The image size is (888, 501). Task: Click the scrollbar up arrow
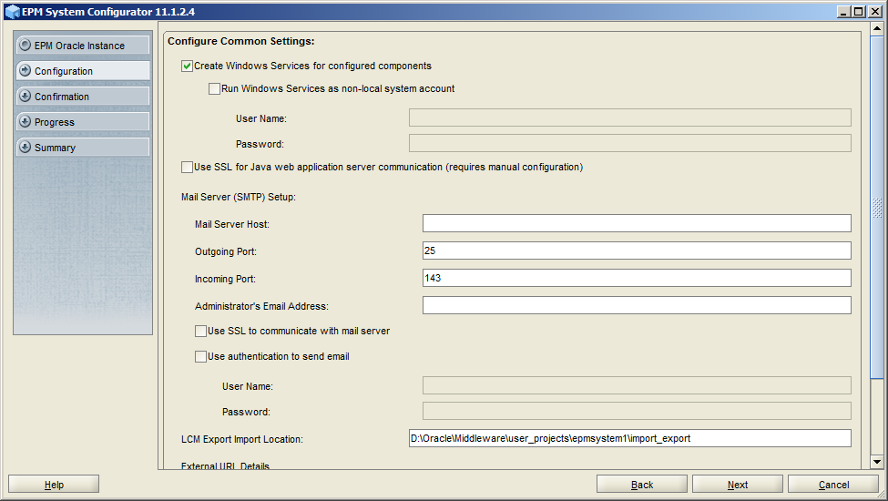click(x=877, y=28)
